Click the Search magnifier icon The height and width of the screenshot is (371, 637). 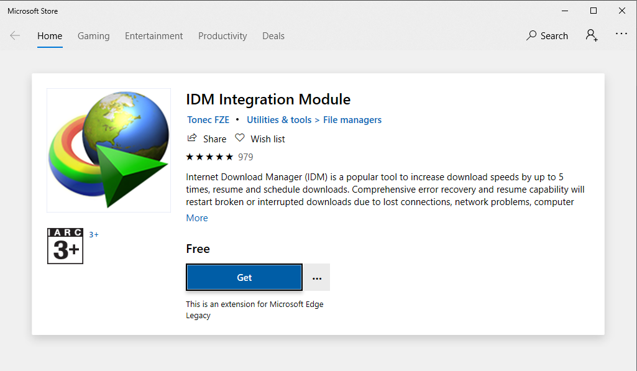point(531,35)
